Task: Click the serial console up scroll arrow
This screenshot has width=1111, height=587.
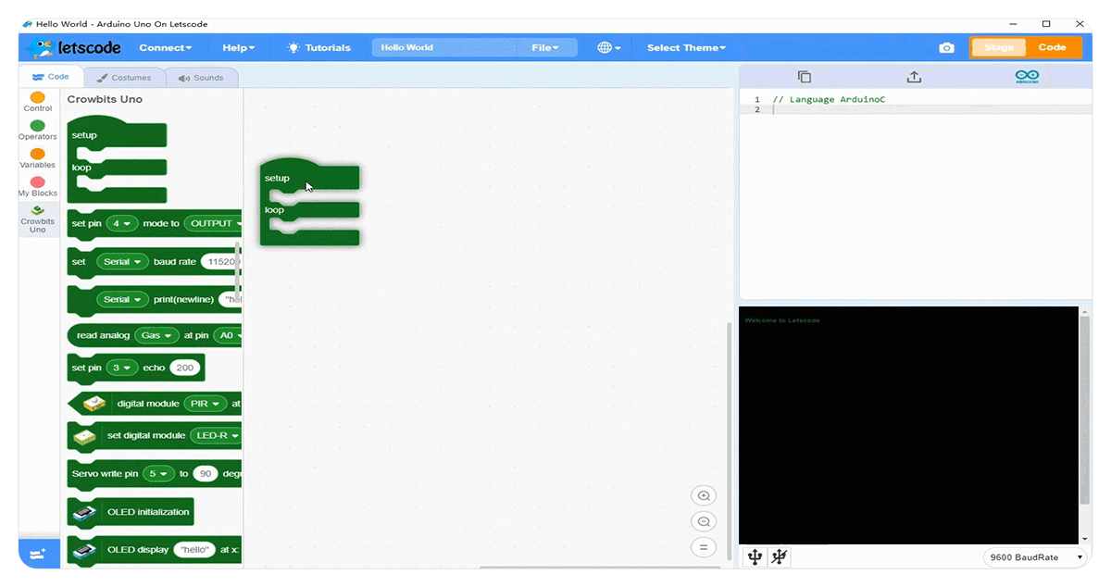Action: [1085, 312]
